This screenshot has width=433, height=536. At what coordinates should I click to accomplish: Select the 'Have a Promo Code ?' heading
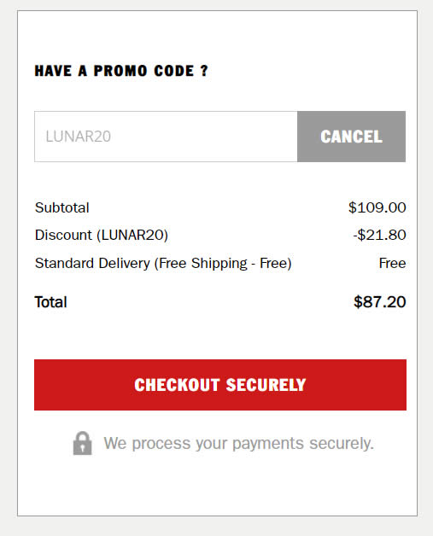pos(121,71)
